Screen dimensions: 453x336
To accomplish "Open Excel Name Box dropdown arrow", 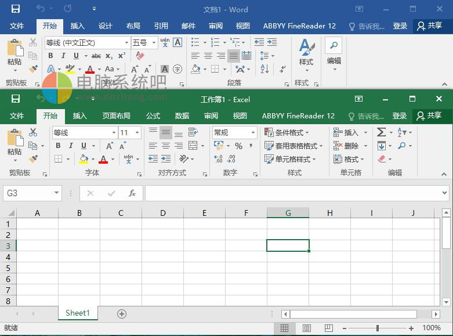I will click(56, 193).
